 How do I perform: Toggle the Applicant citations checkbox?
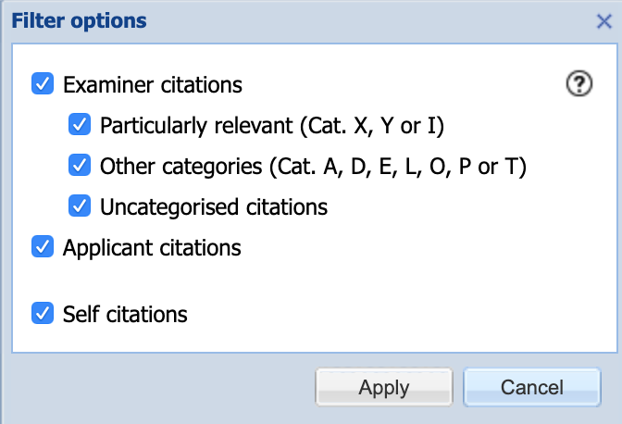43,247
